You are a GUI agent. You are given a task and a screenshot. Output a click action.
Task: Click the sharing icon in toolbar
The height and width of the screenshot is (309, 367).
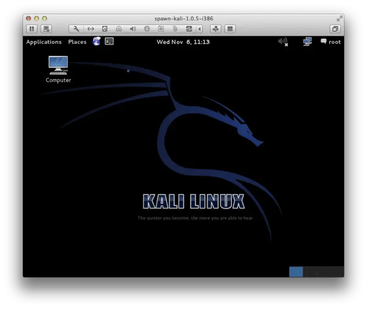pos(215,29)
